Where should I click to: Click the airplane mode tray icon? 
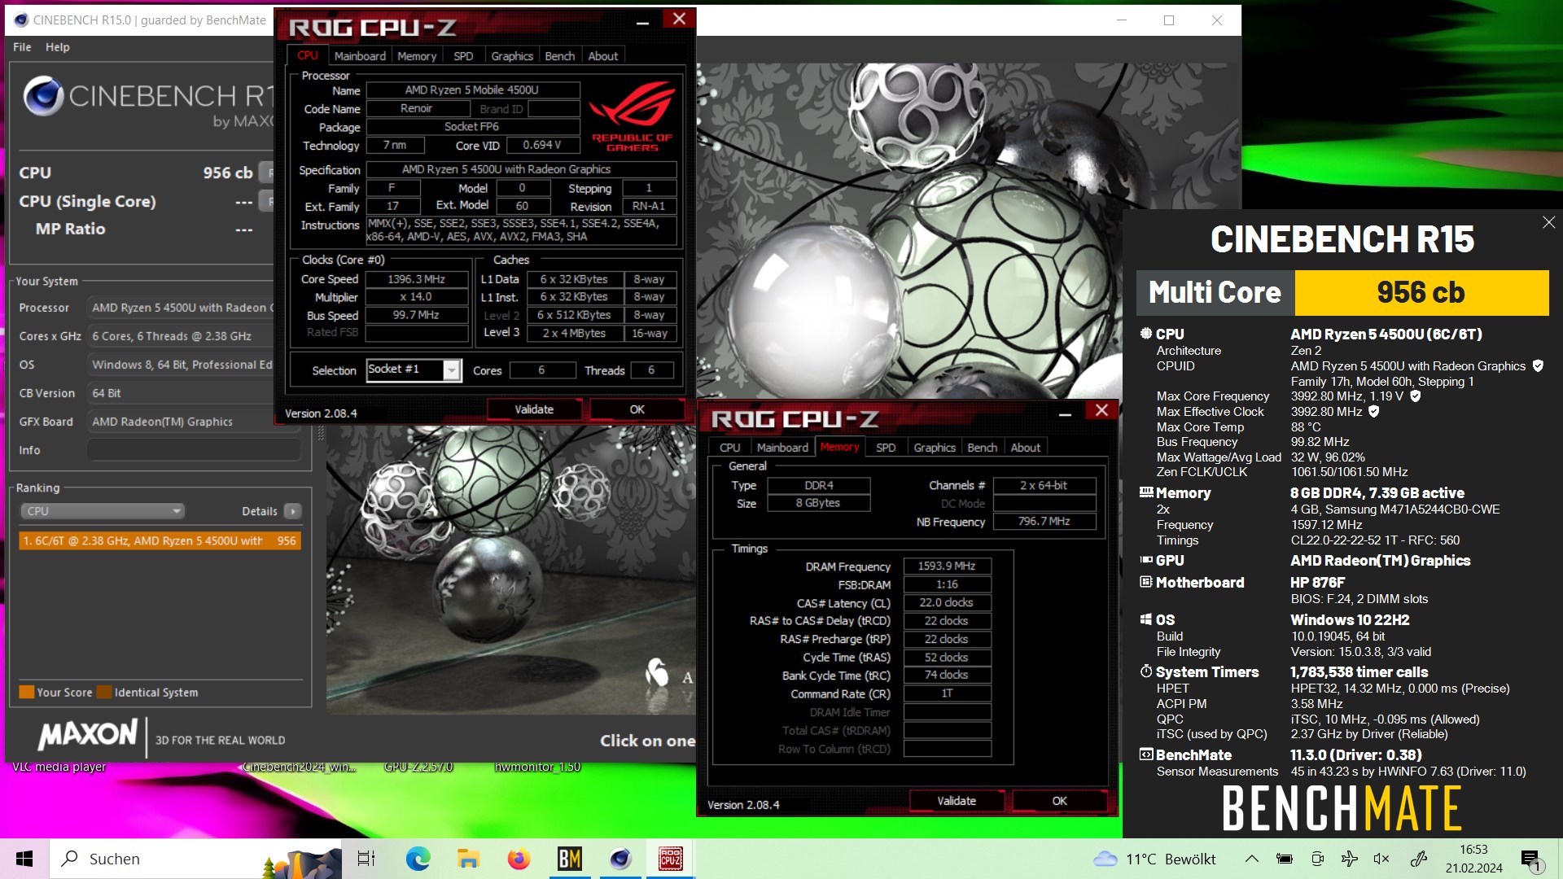pos(1349,859)
